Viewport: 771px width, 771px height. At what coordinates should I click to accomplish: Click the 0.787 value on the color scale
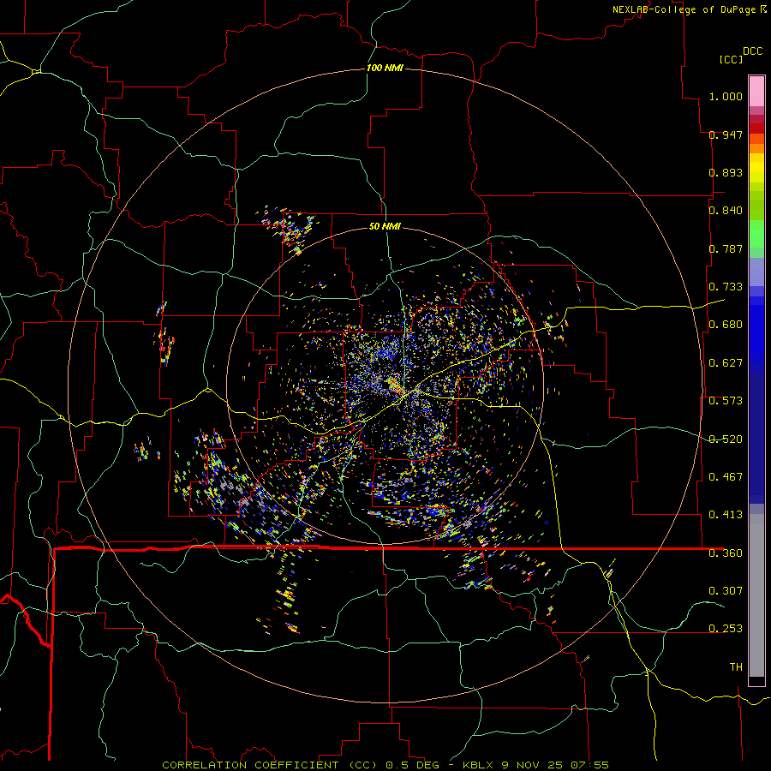[726, 248]
